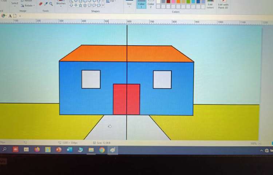This screenshot has height=175, width=273.
Task: Click the red door on the canvas
Action: click(x=127, y=99)
